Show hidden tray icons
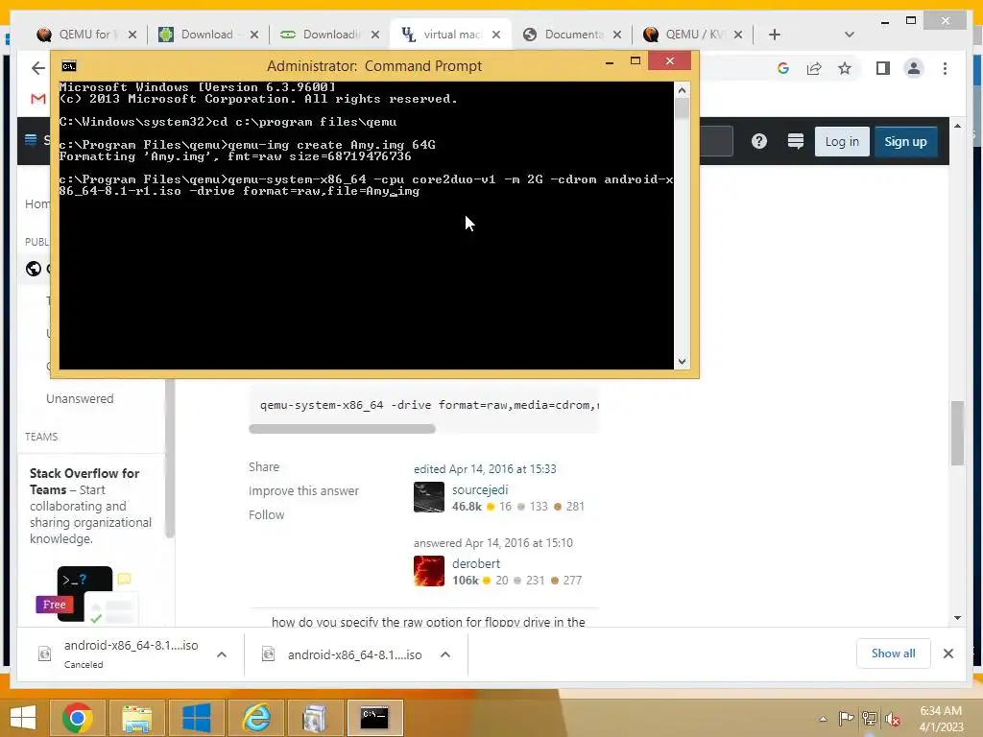983x737 pixels. pyautogui.click(x=823, y=719)
